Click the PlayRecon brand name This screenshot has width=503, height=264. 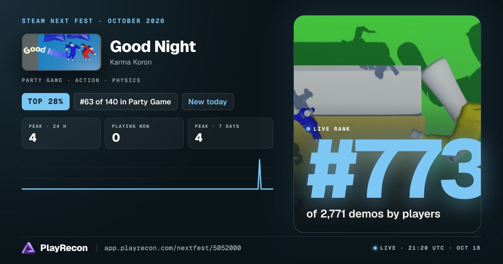pyautogui.click(x=64, y=248)
